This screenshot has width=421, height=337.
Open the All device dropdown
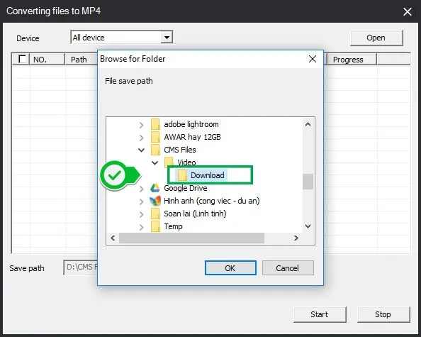pyautogui.click(x=167, y=38)
